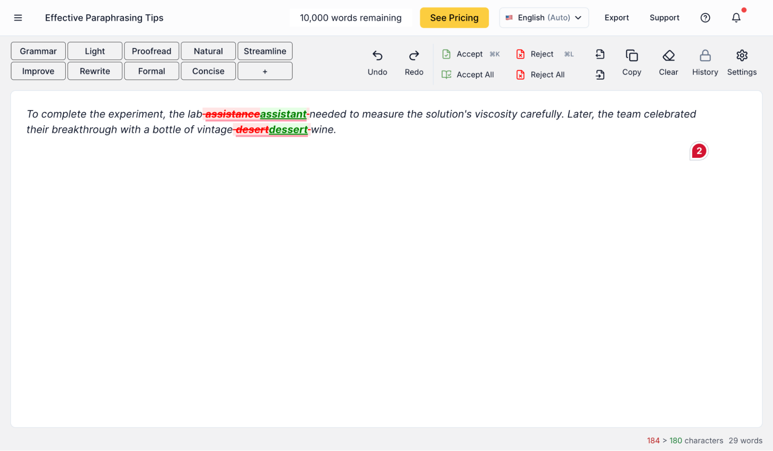Click the document title Effective Paraphrasing Tips
Image resolution: width=773 pixels, height=451 pixels.
pos(104,18)
